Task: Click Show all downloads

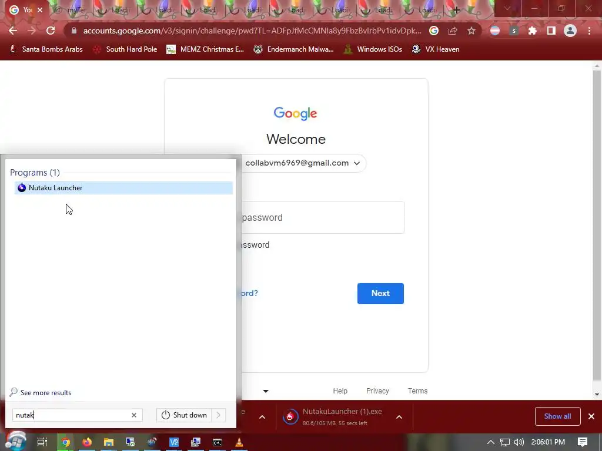Action: tap(557, 416)
